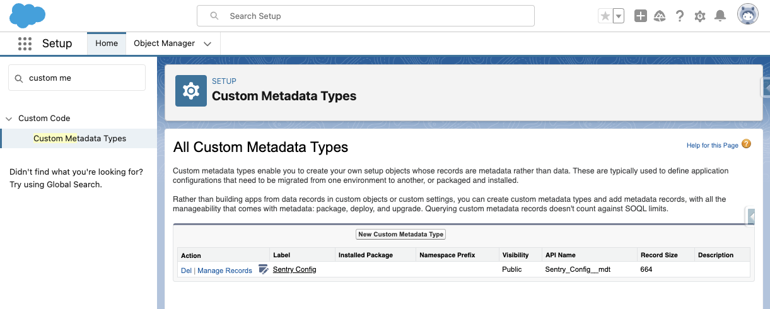Screen dimensions: 770x309
Task: Select the Home tab
Action: click(x=107, y=44)
